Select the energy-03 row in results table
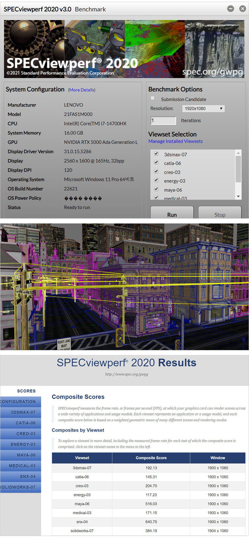The height and width of the screenshot is (538, 249). click(149, 495)
